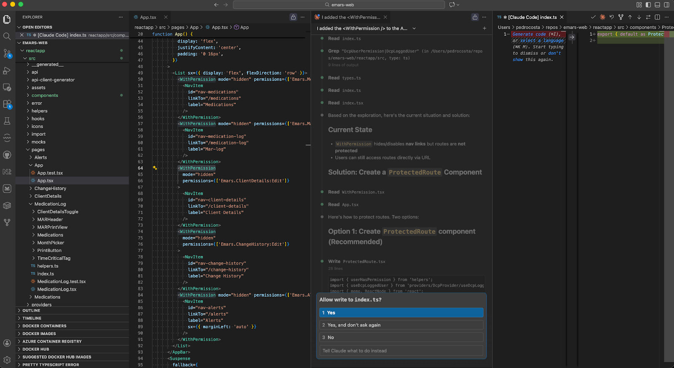Toggle the lock on App.tsx editor group
This screenshot has width=674, height=368.
(293, 17)
